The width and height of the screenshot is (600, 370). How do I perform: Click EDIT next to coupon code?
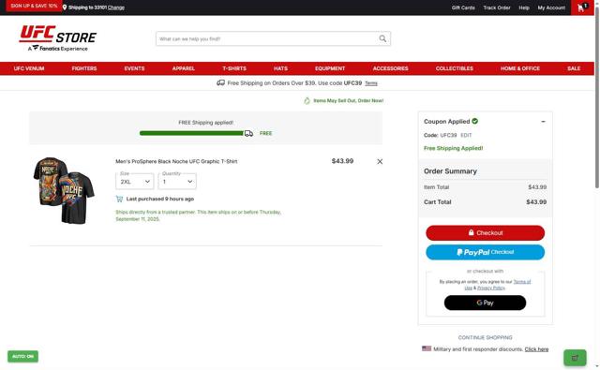pos(466,135)
